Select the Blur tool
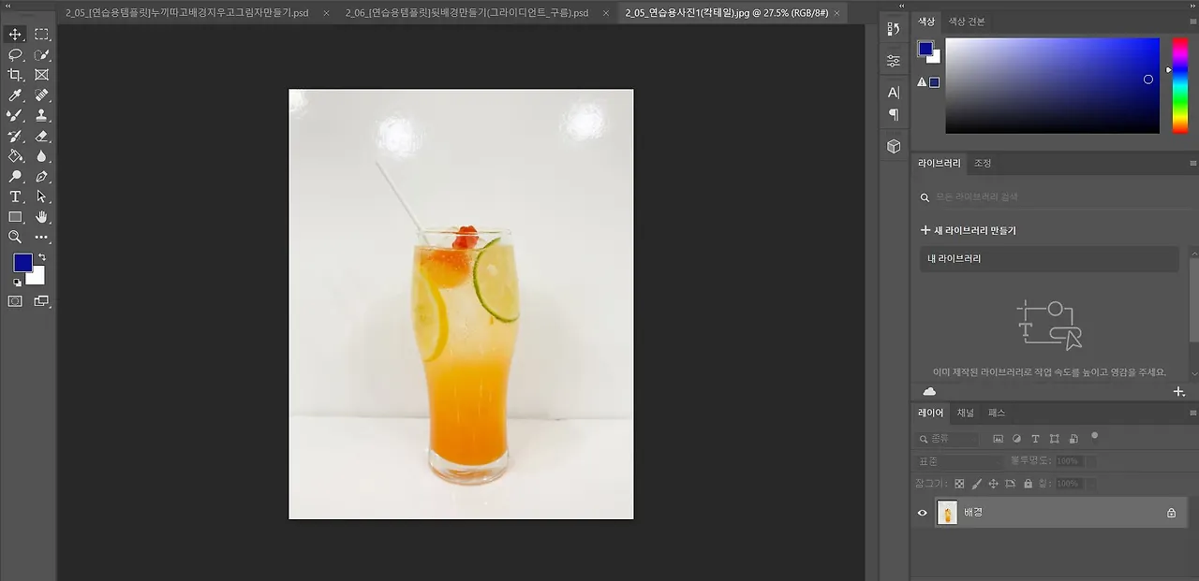Viewport: 1199px width, 581px height. tap(42, 156)
